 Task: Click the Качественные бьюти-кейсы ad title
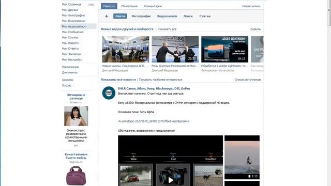[x=76, y=156]
